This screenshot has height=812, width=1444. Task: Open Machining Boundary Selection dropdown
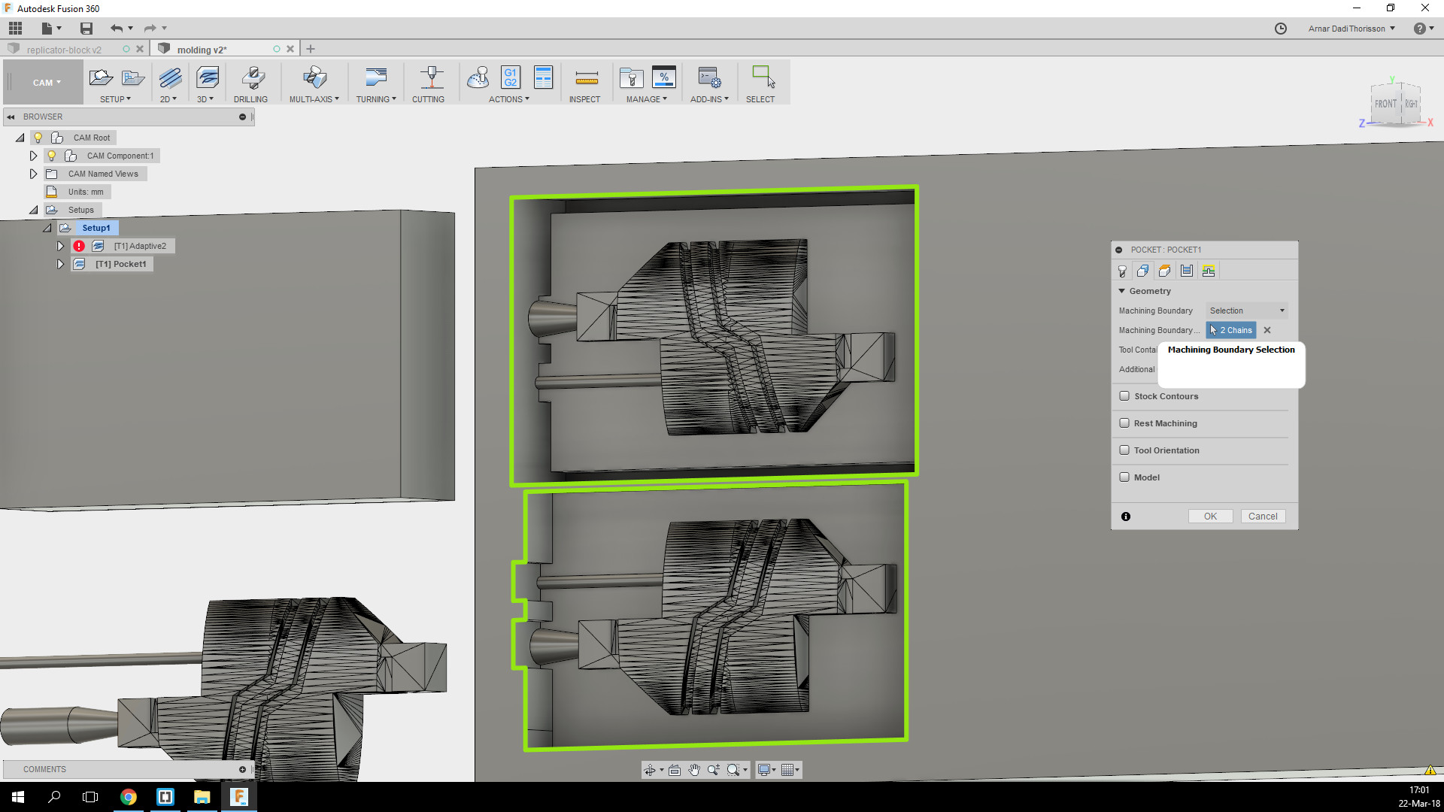pyautogui.click(x=1247, y=311)
